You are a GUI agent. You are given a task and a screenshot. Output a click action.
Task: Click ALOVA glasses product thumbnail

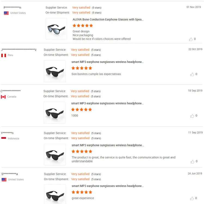(56, 29)
